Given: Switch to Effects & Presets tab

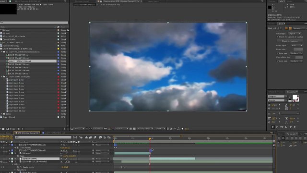Looking at the screenshot, I should [x=276, y=92].
